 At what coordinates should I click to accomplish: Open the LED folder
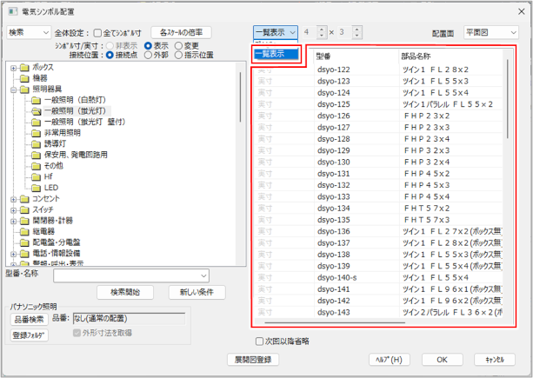[x=50, y=187]
